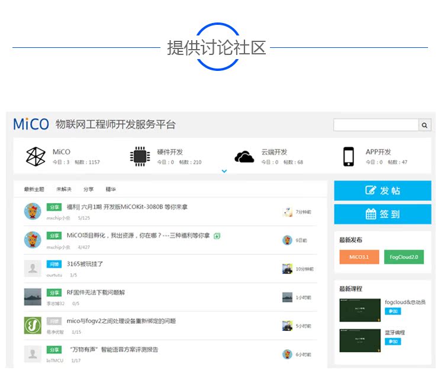This screenshot has width=444, height=377.
Task: Click the MiCO site logo
Action: coord(31,124)
